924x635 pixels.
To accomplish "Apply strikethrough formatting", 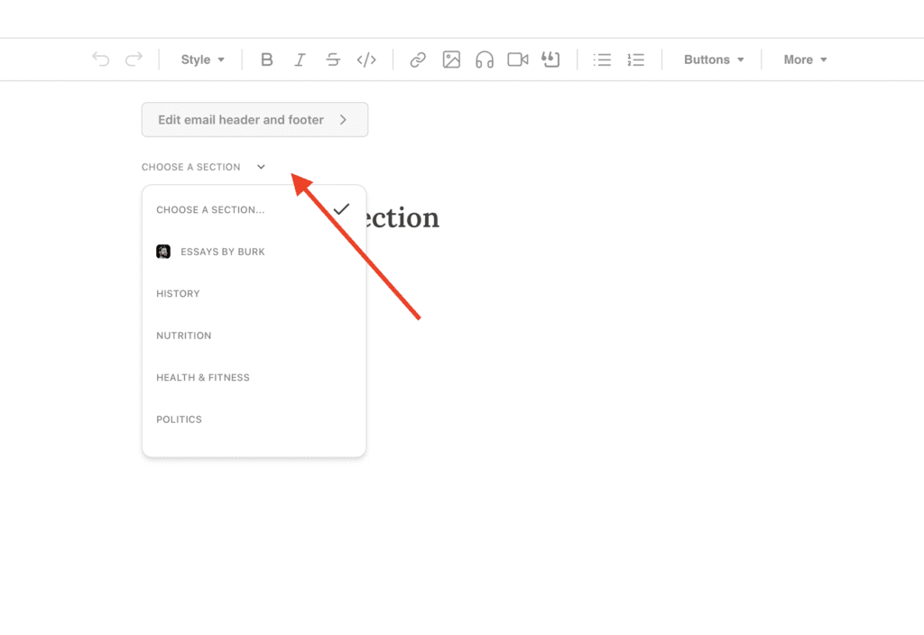I will click(333, 59).
